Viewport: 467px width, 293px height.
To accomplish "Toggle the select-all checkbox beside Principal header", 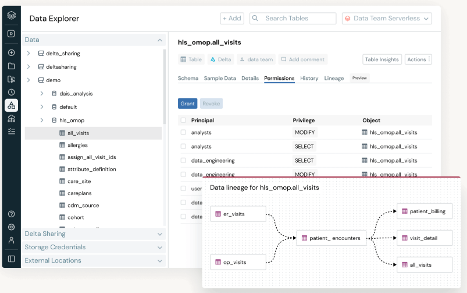I will tap(183, 121).
